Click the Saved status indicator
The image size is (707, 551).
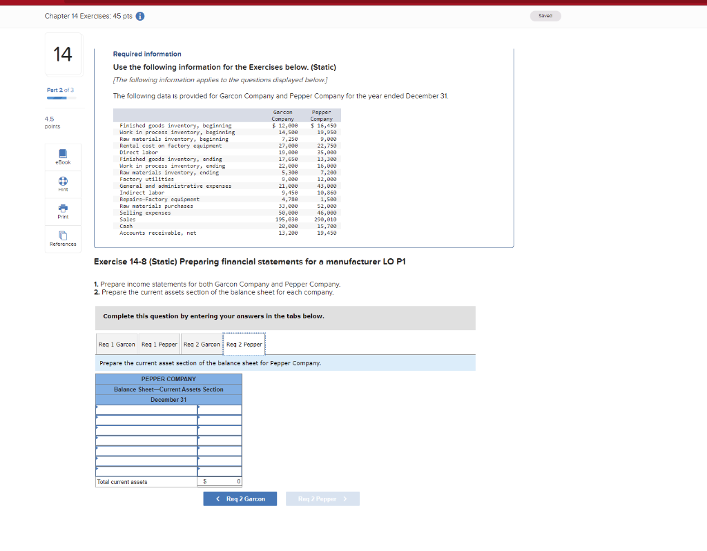[545, 16]
